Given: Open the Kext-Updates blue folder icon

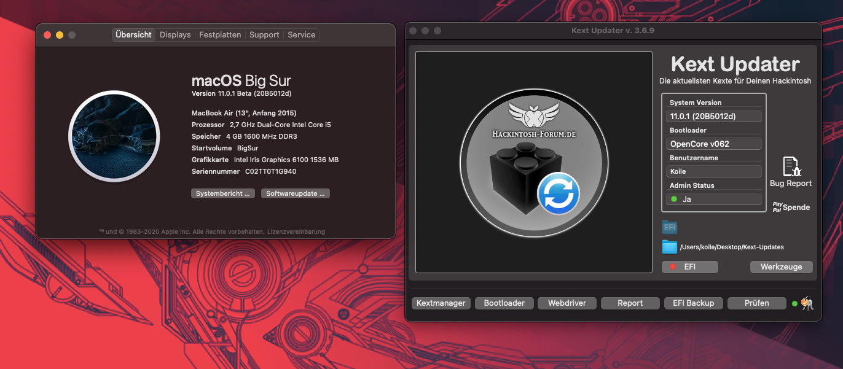Looking at the screenshot, I should [x=669, y=247].
